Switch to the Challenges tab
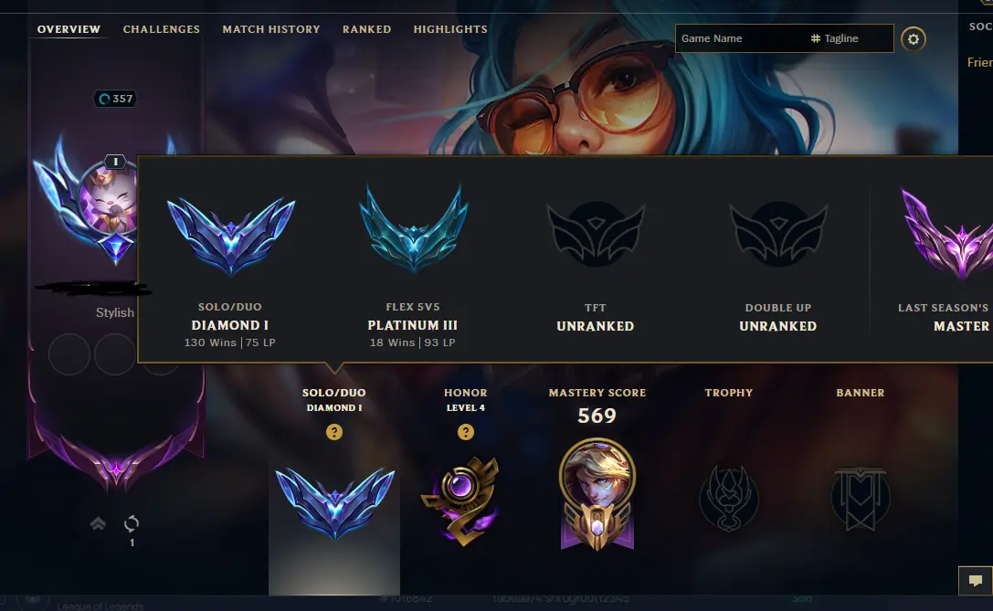Viewport: 993px width, 611px height. tap(162, 29)
